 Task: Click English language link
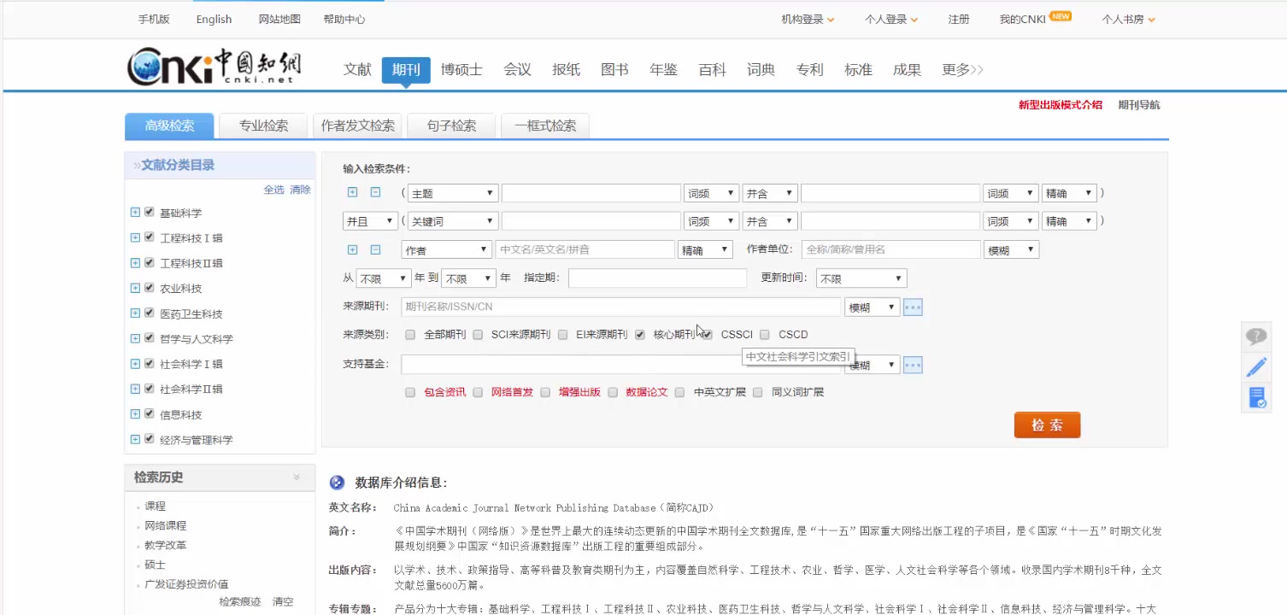(x=214, y=20)
